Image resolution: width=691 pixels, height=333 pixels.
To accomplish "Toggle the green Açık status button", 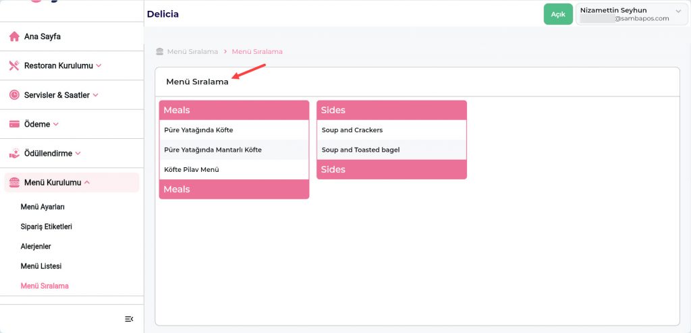I will [x=557, y=14].
